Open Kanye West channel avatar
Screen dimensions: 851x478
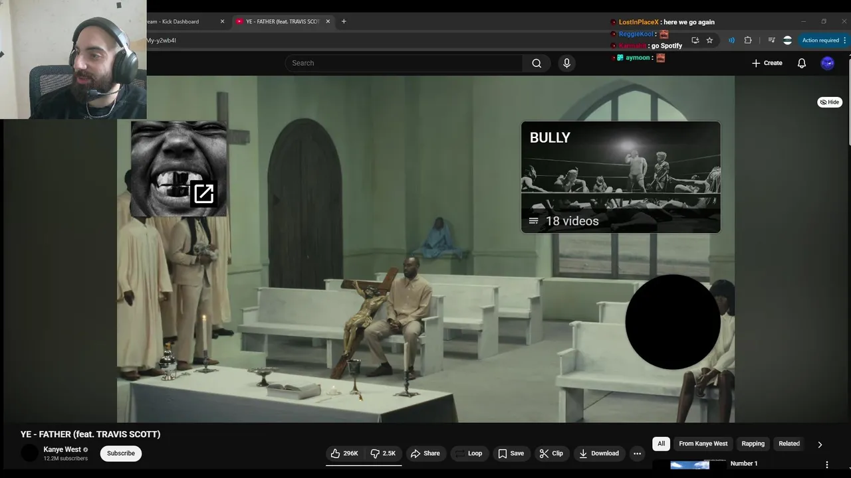click(x=30, y=453)
